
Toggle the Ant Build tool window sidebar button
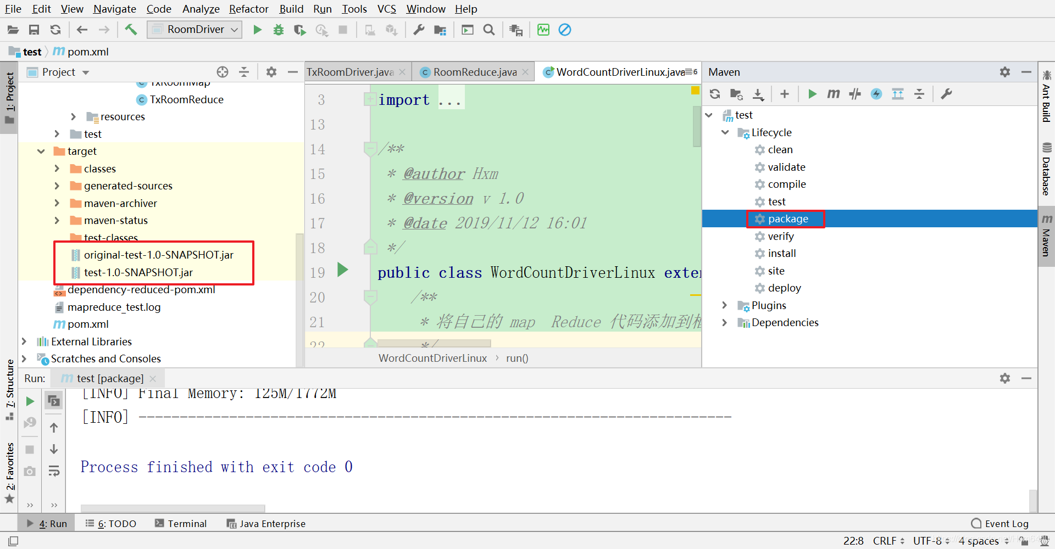pyautogui.click(x=1047, y=97)
